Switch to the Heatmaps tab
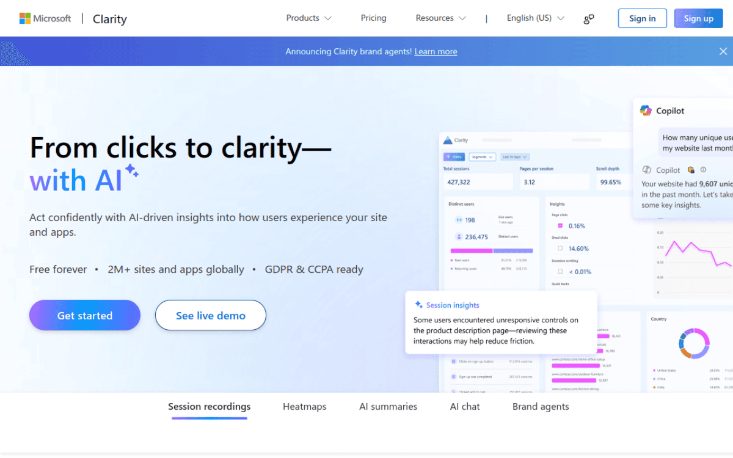The height and width of the screenshot is (458, 733). coord(304,406)
